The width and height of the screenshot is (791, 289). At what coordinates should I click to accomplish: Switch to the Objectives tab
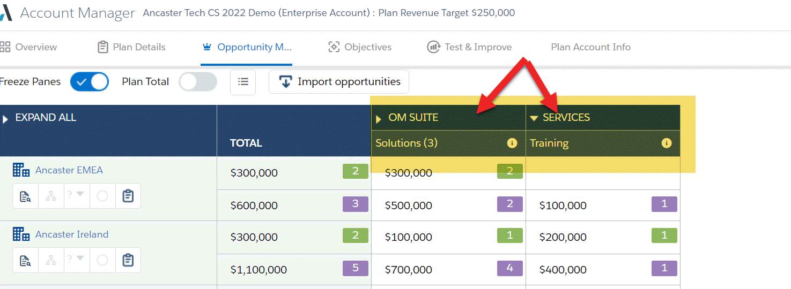[360, 47]
